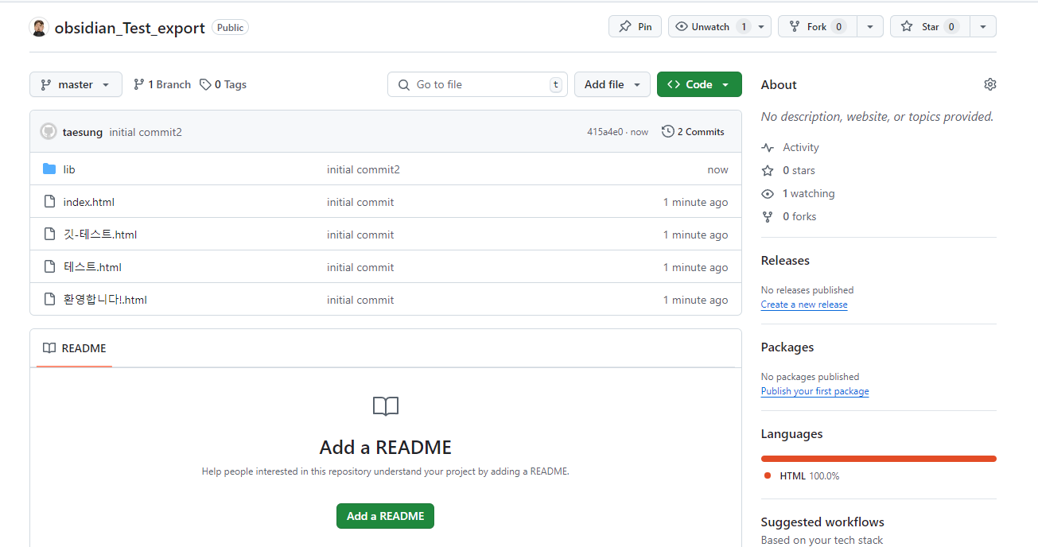Click the lib folder icon
The height and width of the screenshot is (547, 1038).
click(49, 169)
